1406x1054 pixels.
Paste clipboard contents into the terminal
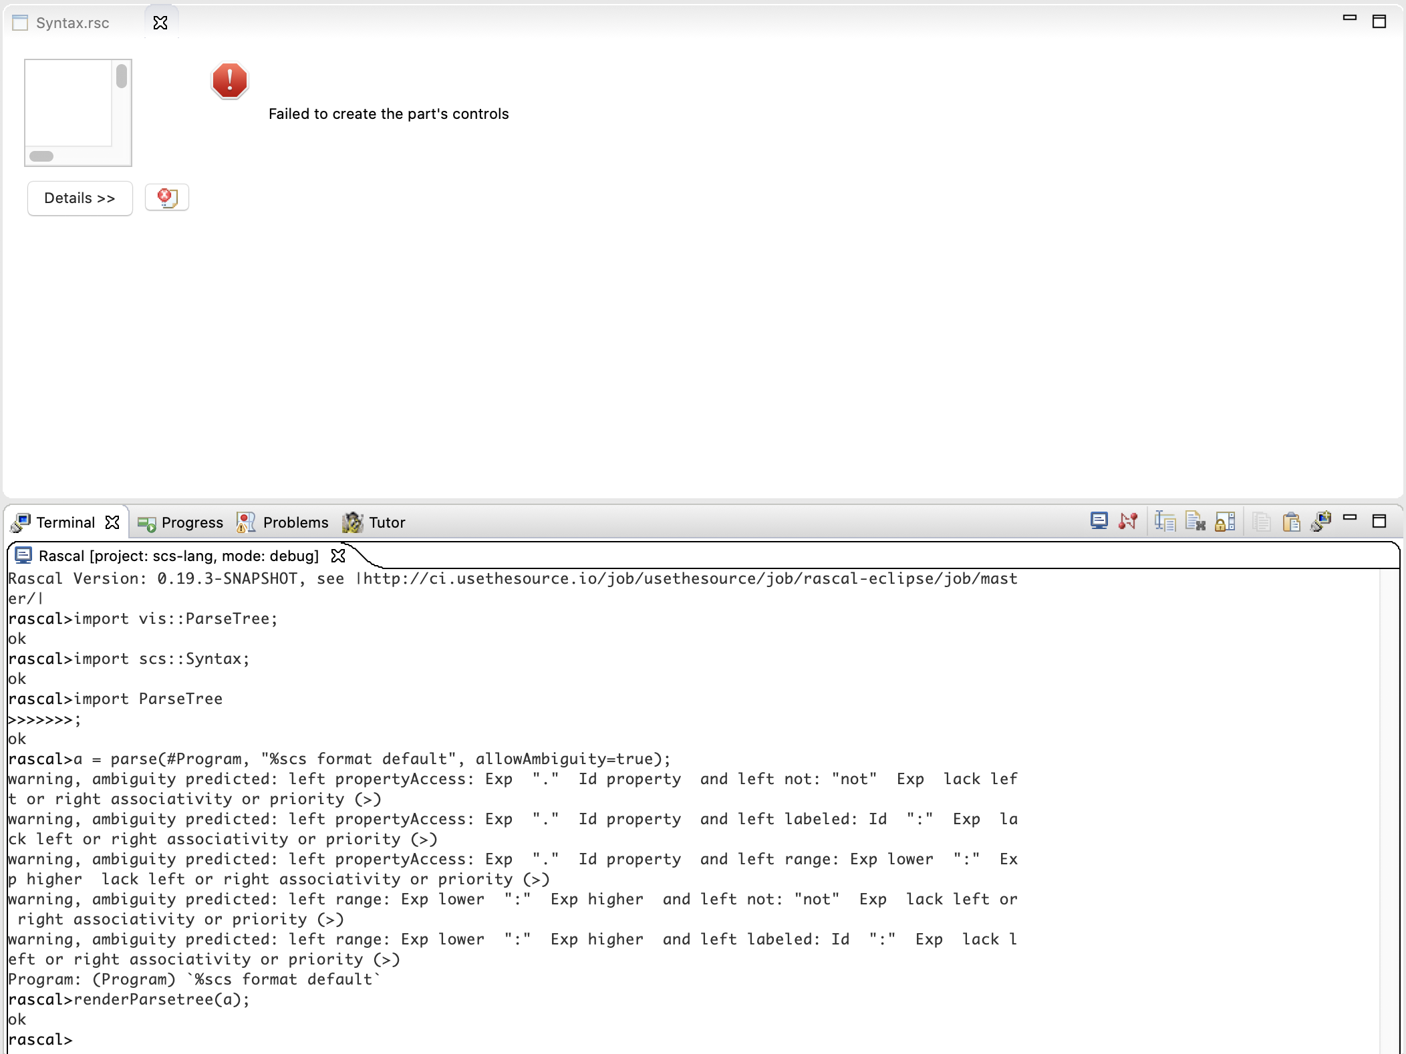click(x=1291, y=521)
